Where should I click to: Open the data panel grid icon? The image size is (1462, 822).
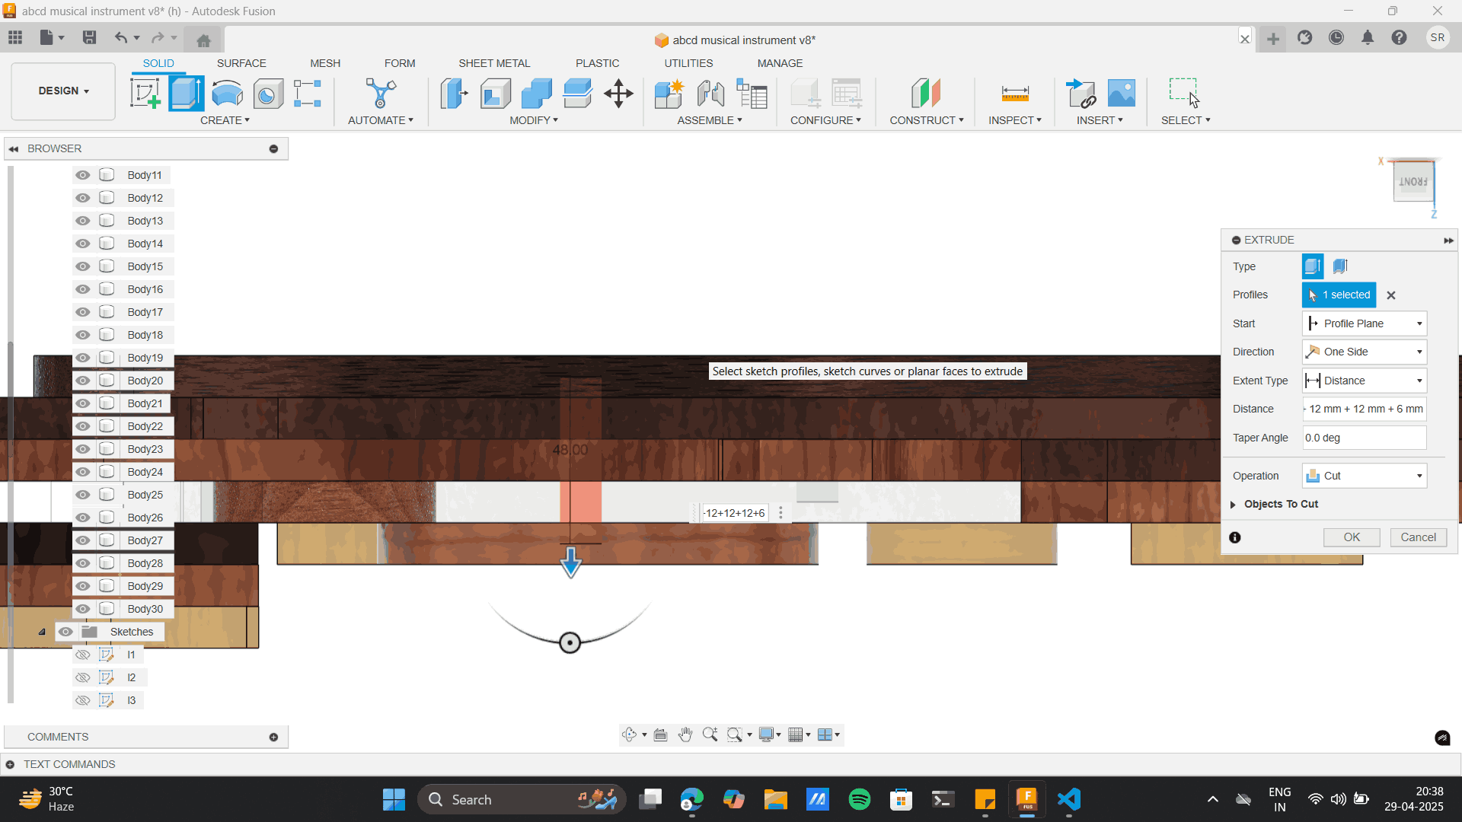click(x=15, y=37)
